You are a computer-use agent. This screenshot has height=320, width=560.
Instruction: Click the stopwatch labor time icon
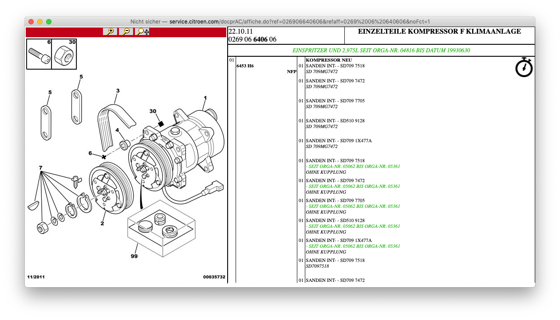tap(524, 67)
